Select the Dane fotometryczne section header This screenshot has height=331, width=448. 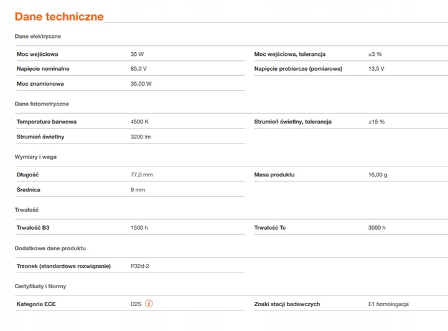tap(42, 104)
